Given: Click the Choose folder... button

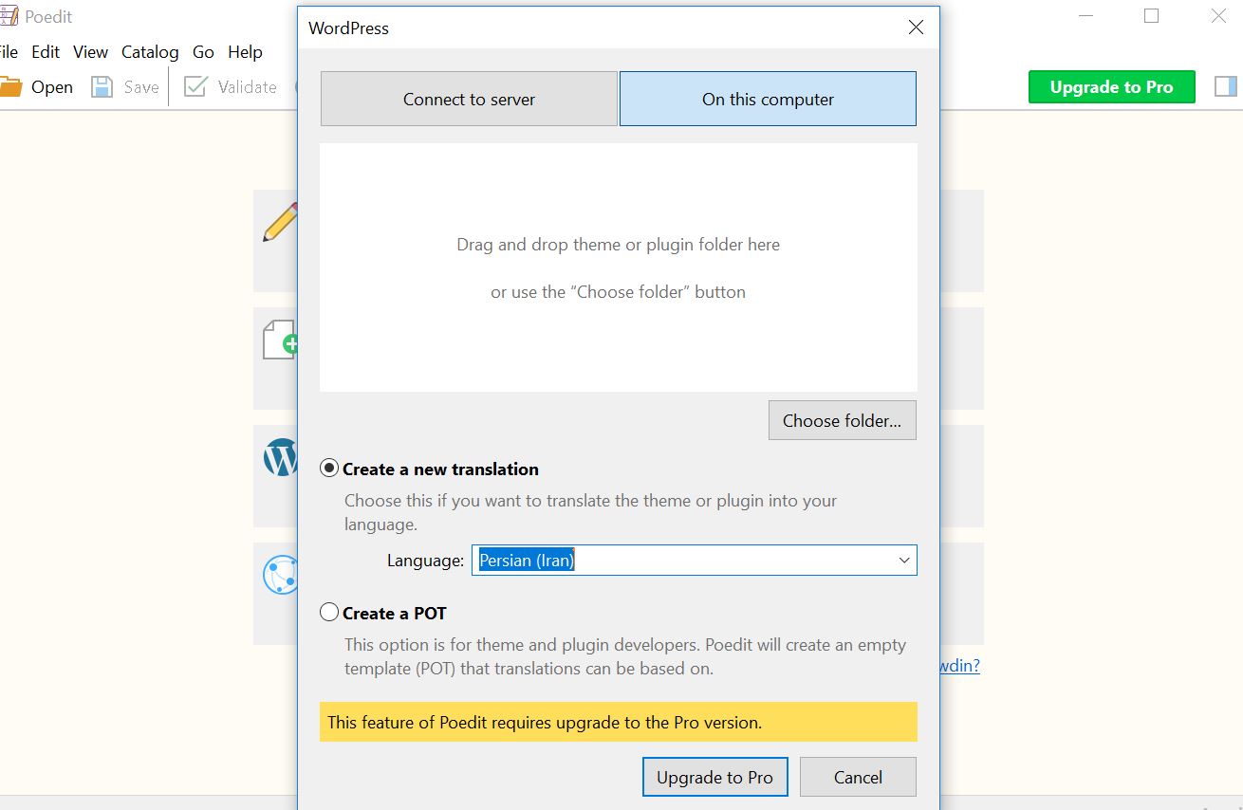Looking at the screenshot, I should tap(842, 420).
